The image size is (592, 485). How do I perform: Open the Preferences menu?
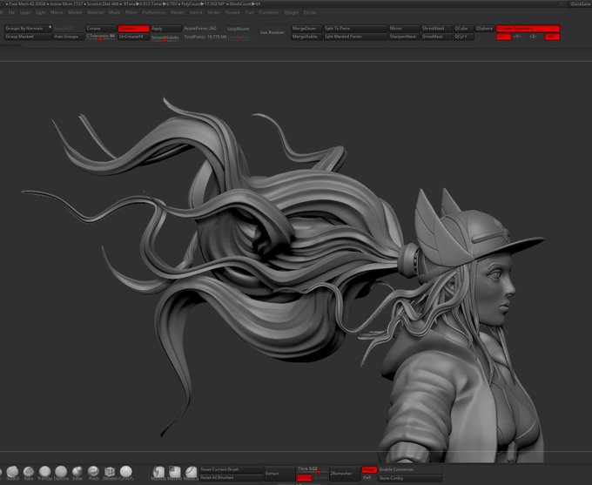click(152, 13)
